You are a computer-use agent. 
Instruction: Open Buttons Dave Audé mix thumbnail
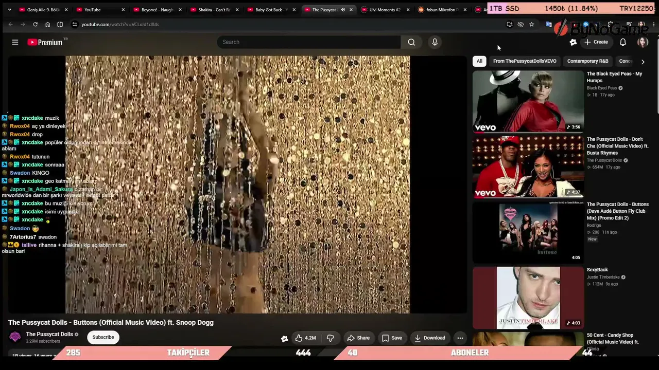tap(528, 232)
